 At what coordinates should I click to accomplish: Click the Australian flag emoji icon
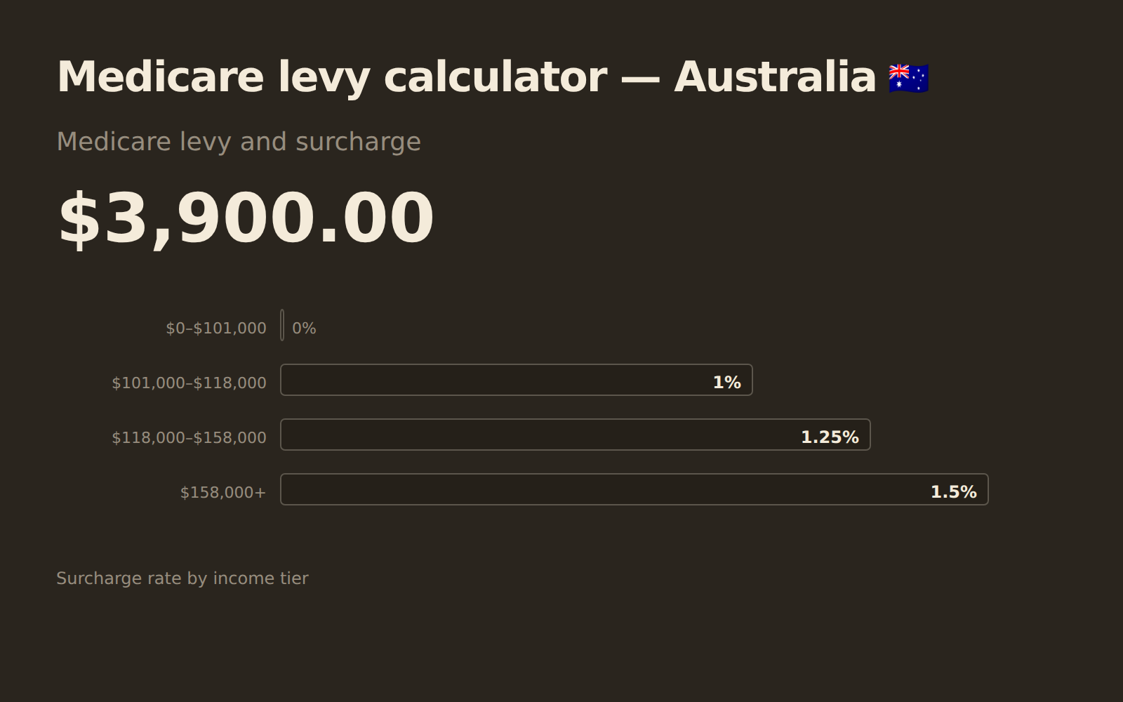908,79
